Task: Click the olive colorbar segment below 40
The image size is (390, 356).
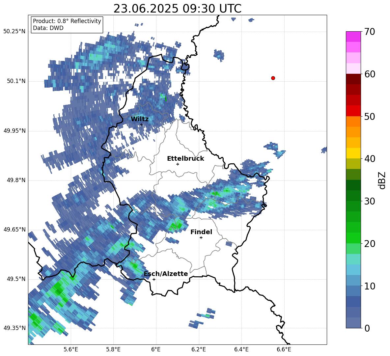Action: (353, 164)
